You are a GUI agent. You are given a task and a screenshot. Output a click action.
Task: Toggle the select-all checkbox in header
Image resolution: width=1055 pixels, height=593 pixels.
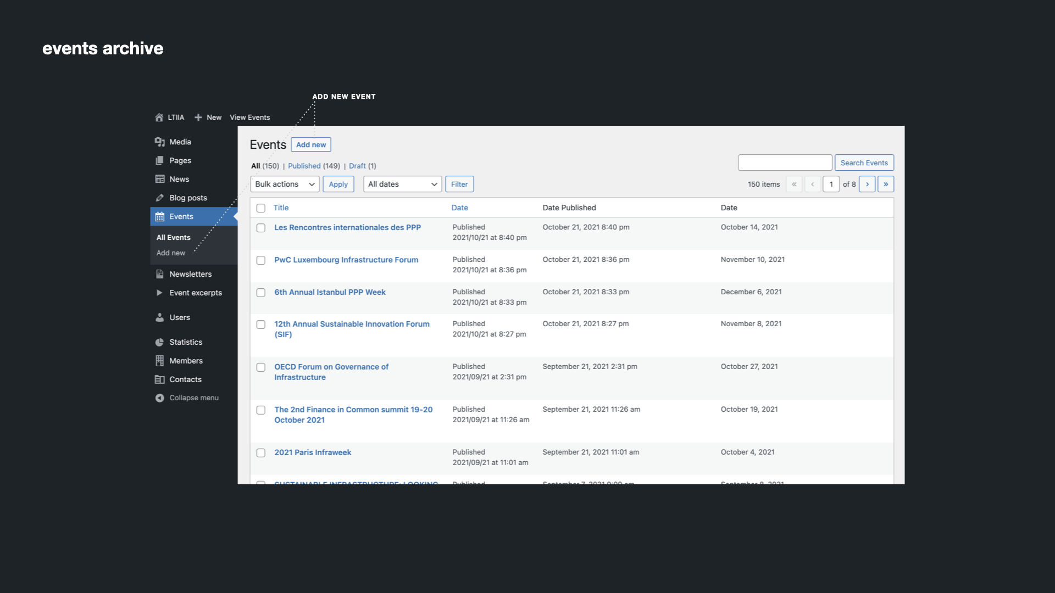coord(261,208)
